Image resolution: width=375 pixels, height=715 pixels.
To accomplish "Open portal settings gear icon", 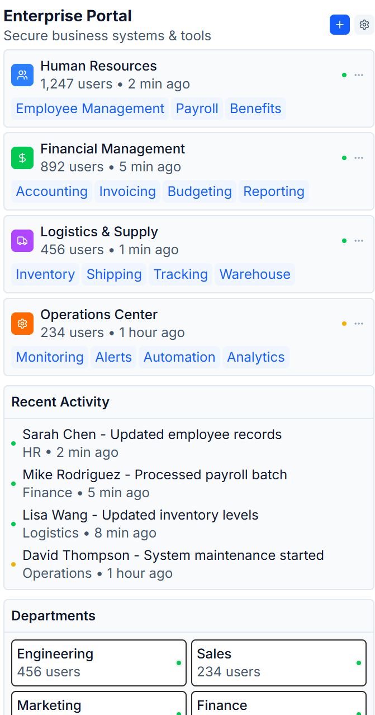I will [364, 25].
